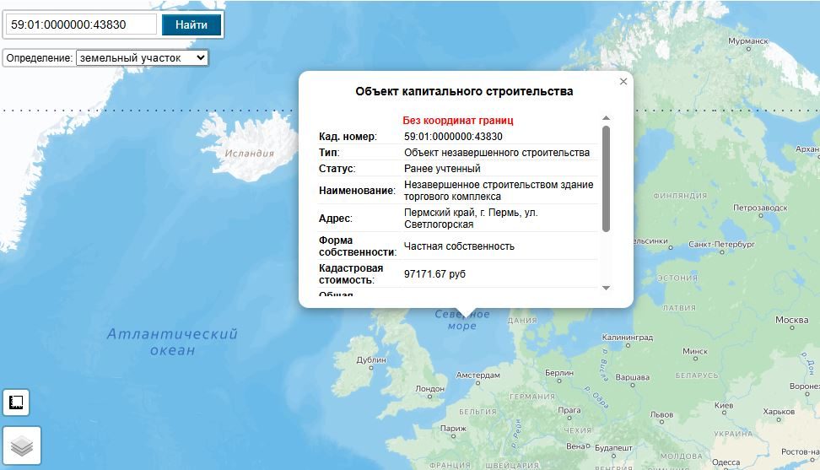This screenshot has height=470, width=820.
Task: Click the Атлантический океан label
Action: [x=172, y=342]
